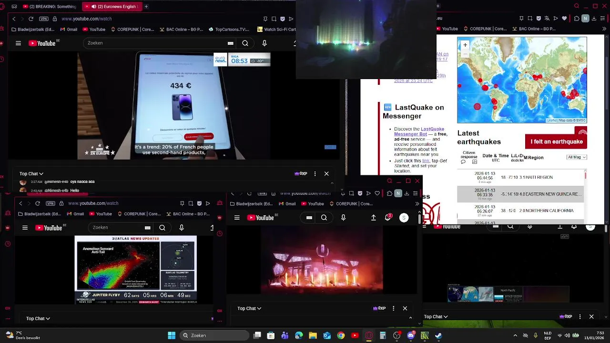Reload page in Euronews window
Screen dimensions: 610x343
[x=31, y=19]
